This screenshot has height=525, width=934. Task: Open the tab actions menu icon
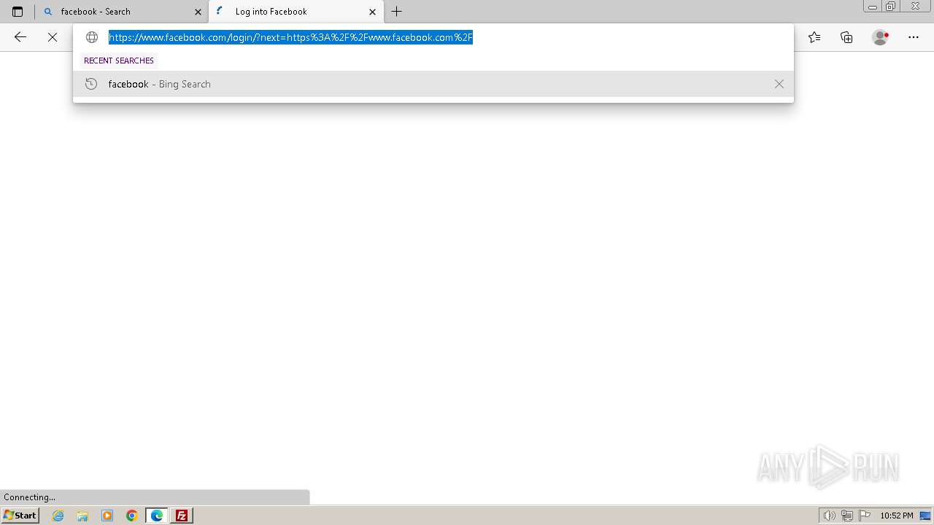tap(18, 12)
